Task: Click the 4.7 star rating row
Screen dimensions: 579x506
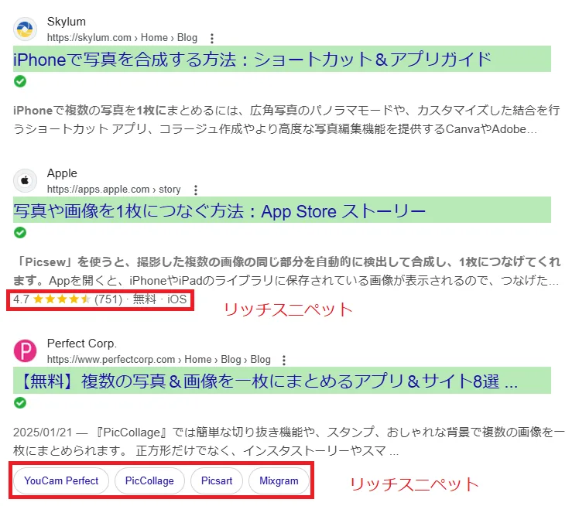Action: (100, 299)
